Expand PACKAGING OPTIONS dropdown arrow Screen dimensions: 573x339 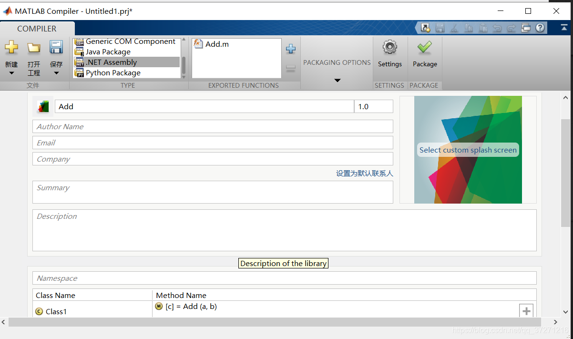coord(337,80)
